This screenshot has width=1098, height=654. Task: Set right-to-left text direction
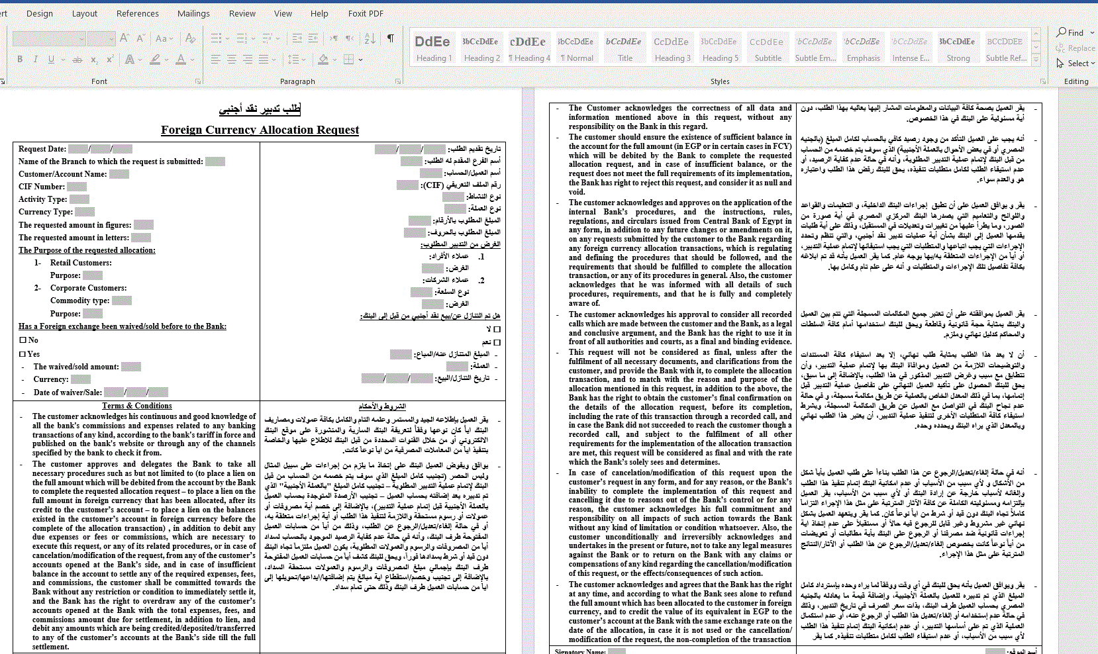point(350,39)
